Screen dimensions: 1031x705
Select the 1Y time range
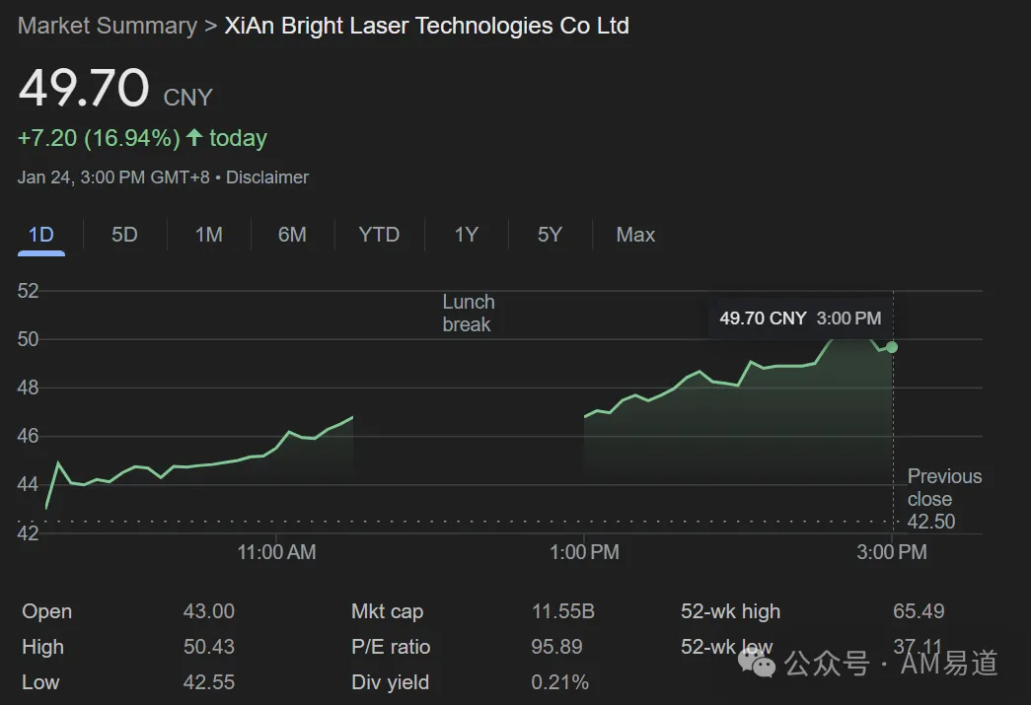467,235
